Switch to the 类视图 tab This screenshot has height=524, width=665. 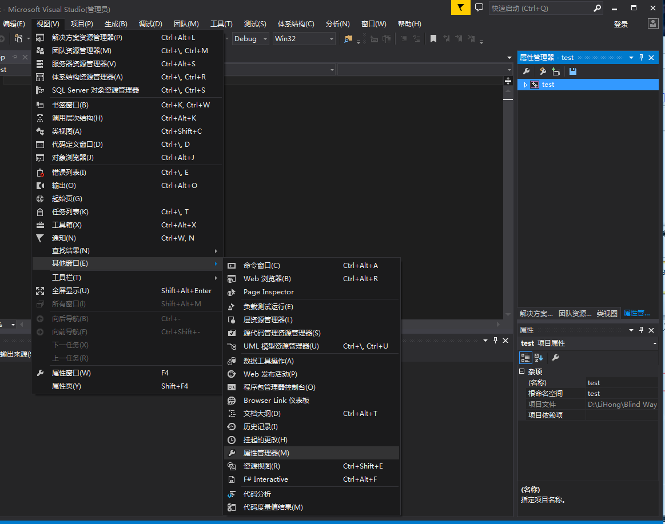pos(607,313)
